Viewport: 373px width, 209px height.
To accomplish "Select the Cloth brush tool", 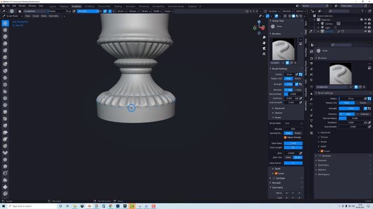I will (x=5, y=187).
